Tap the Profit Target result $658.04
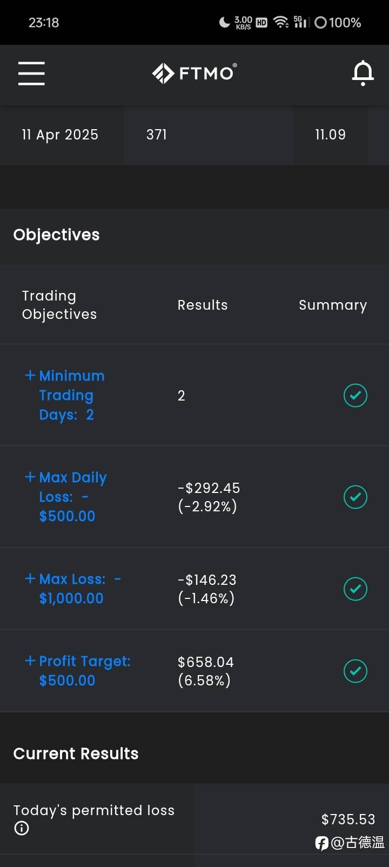 206,662
